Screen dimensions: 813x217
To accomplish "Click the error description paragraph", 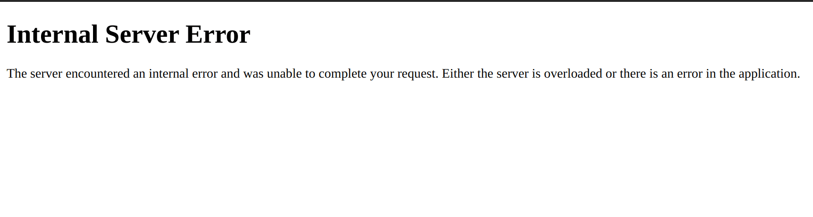I will point(404,74).
